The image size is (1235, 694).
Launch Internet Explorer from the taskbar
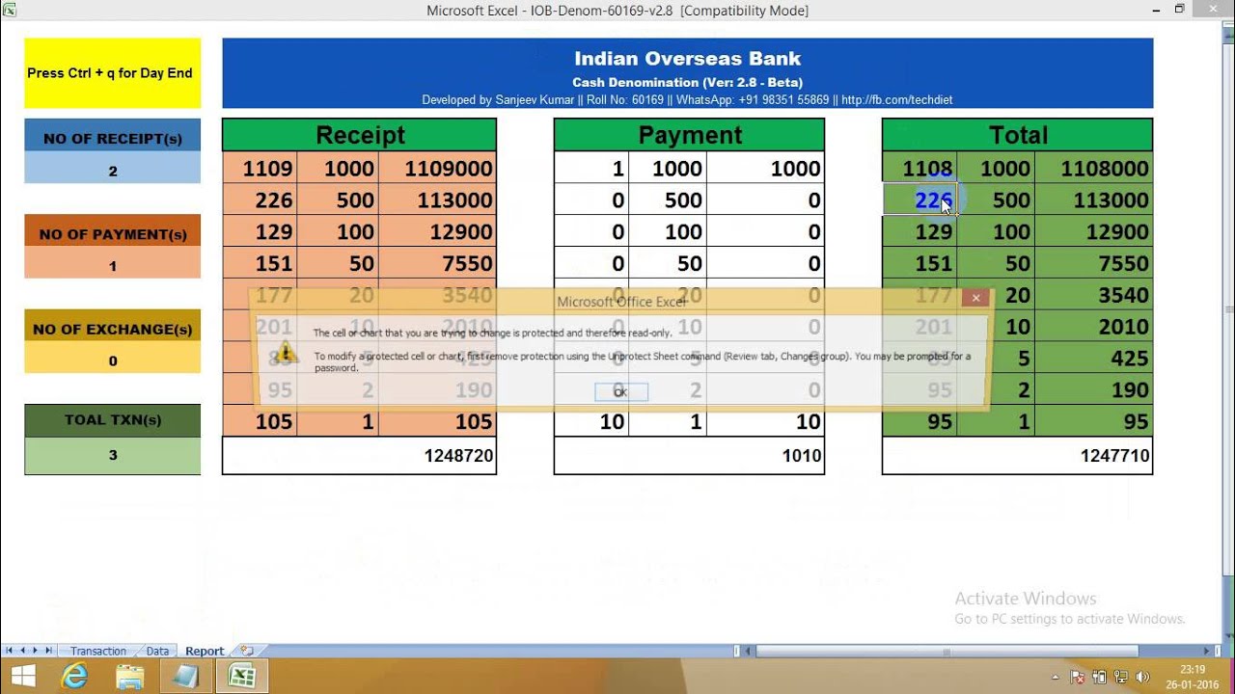click(75, 676)
